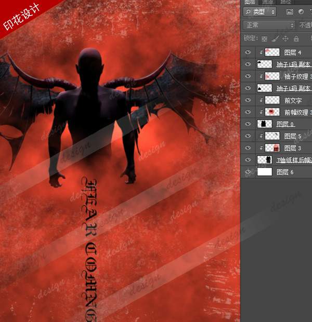Screen dimensions: 312x322
Task: Select the layer named 图层 3
Action: coord(293,148)
